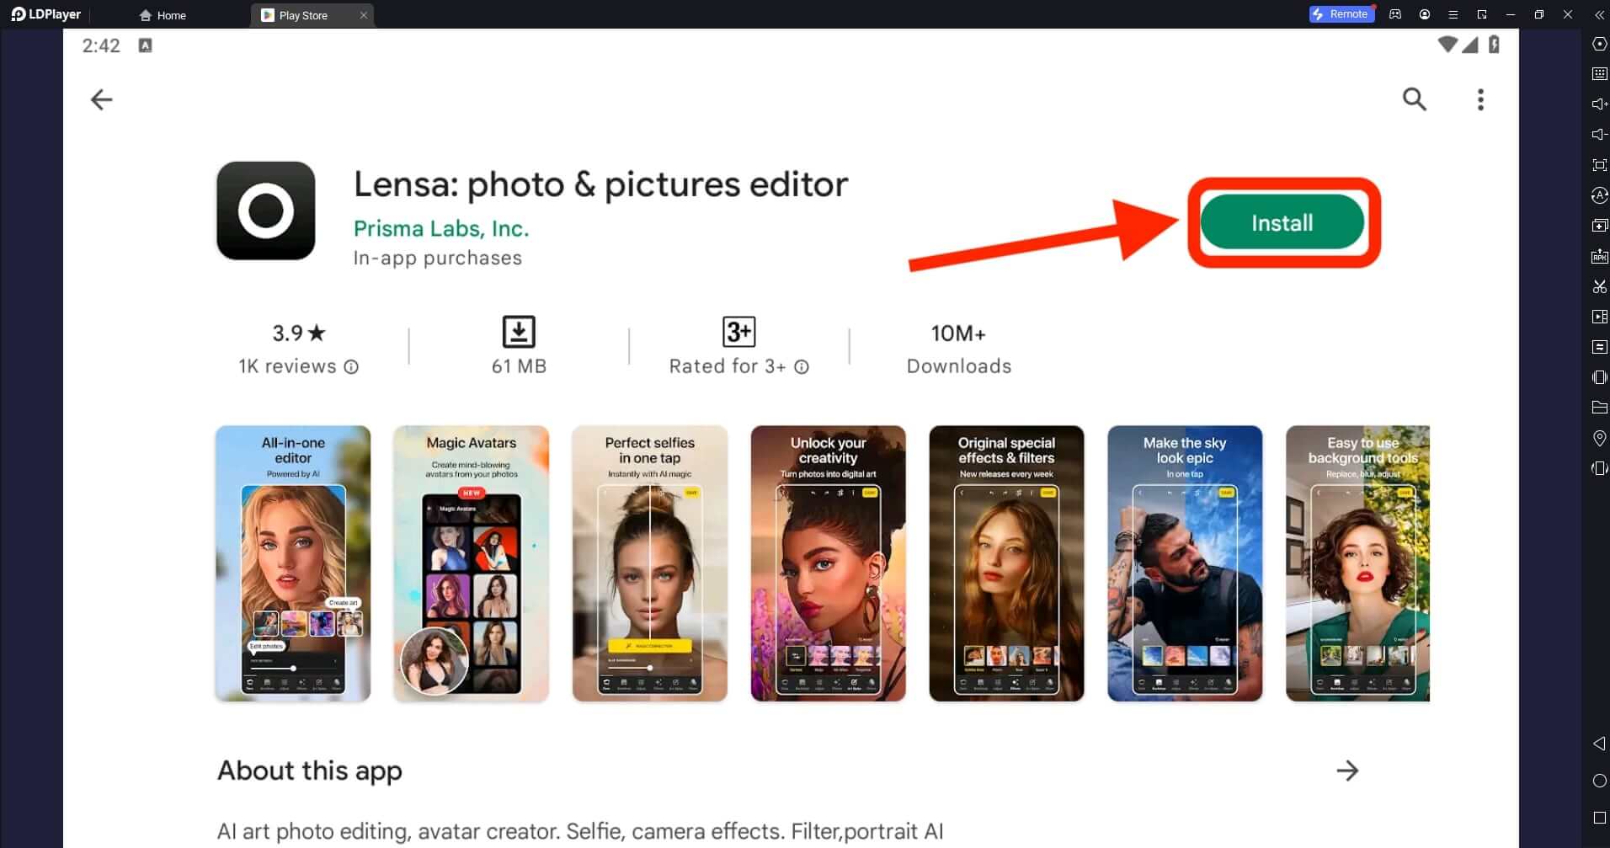Open the synchronizer icon in sidebar
Viewport: 1610px width, 848px height.
click(x=1600, y=347)
